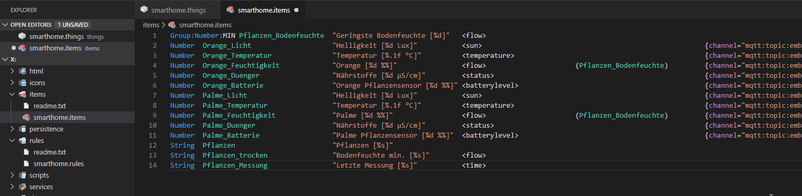Click the items folder icon
Viewport: 802px width, 196px height.
click(23, 94)
